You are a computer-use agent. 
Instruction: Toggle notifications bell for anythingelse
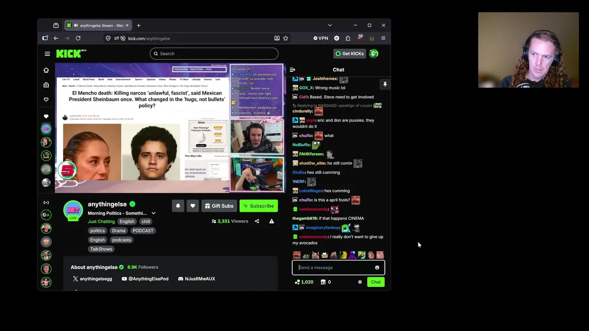click(178, 206)
